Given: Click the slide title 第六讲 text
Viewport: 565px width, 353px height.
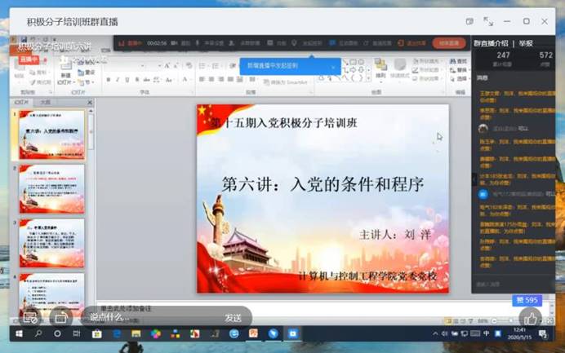Looking at the screenshot, I should (323, 184).
